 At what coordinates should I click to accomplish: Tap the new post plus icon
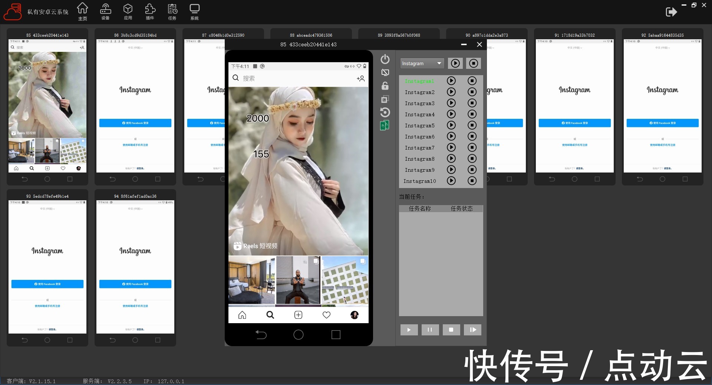tap(299, 315)
